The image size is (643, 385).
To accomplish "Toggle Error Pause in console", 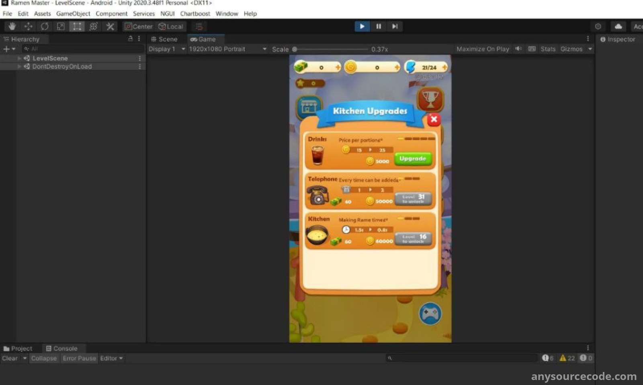I will click(x=79, y=358).
